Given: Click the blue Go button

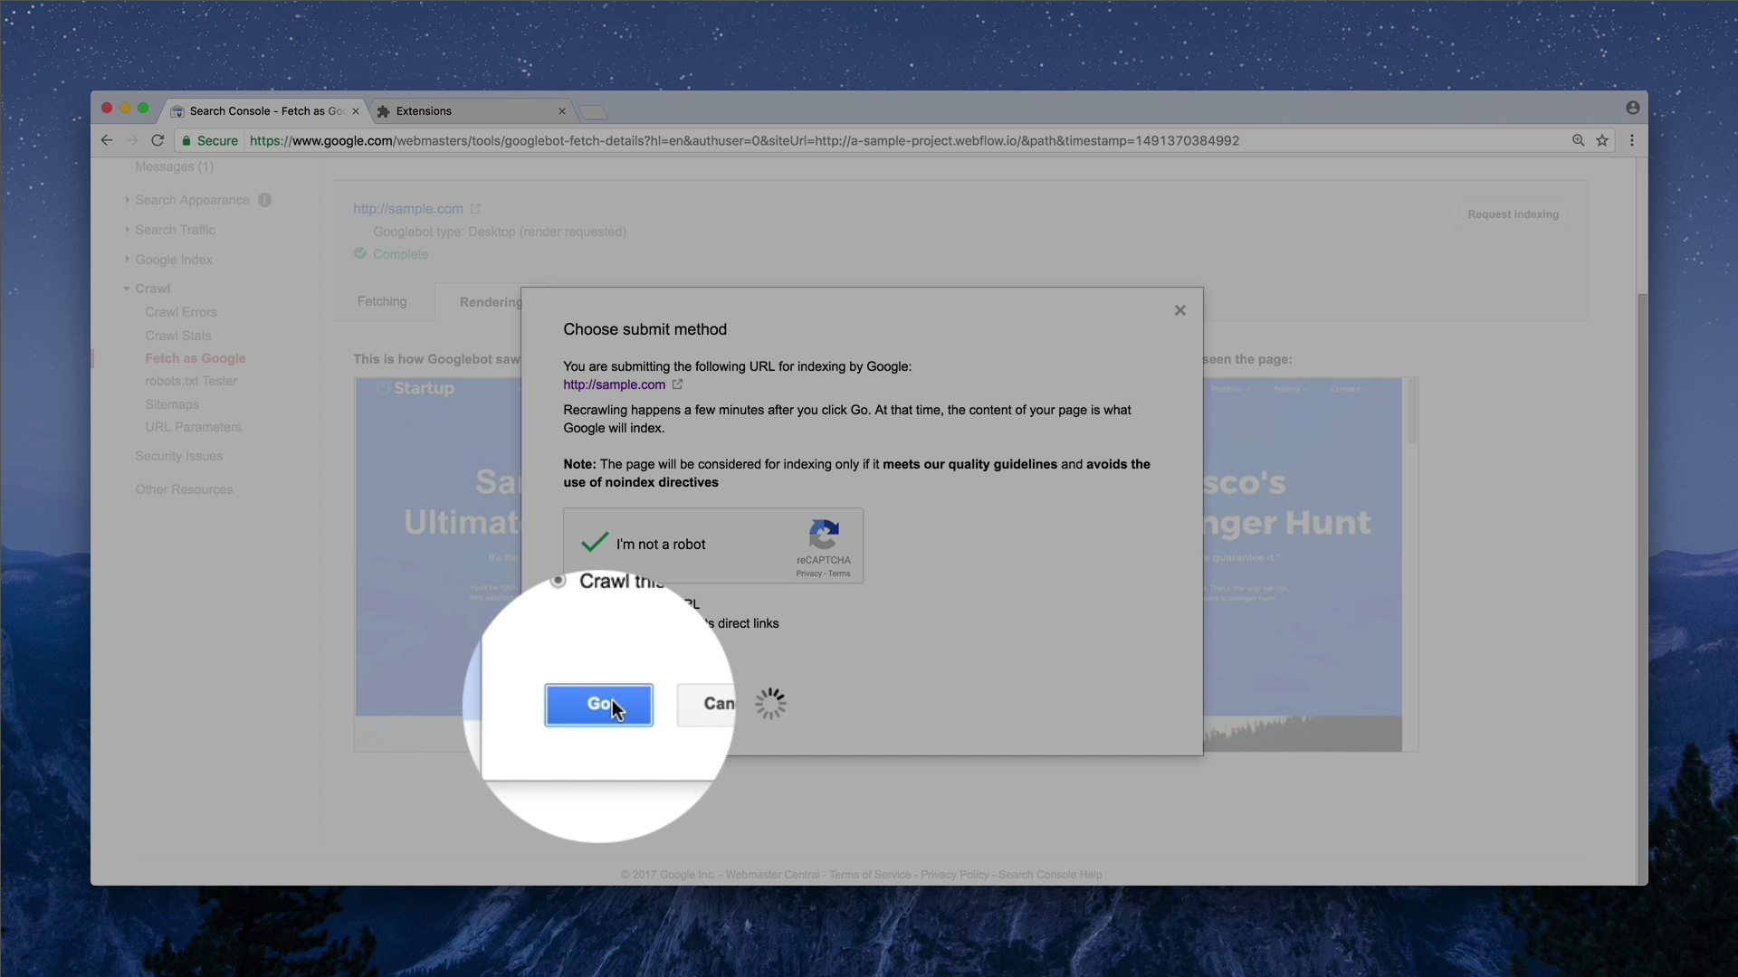Looking at the screenshot, I should pyautogui.click(x=598, y=705).
